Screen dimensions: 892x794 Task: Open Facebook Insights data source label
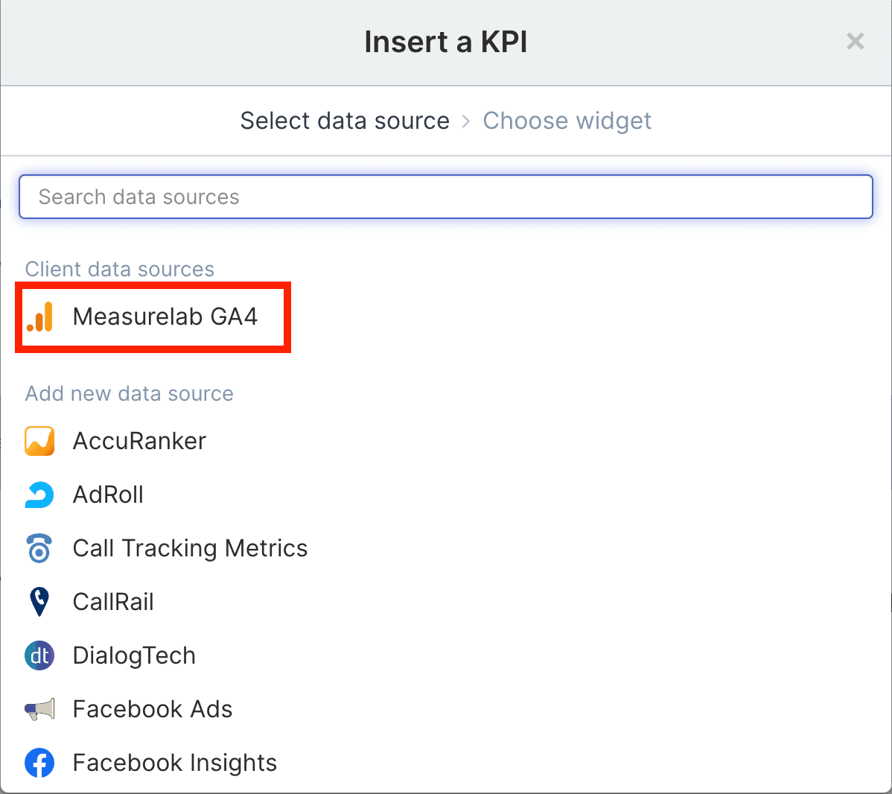(174, 763)
